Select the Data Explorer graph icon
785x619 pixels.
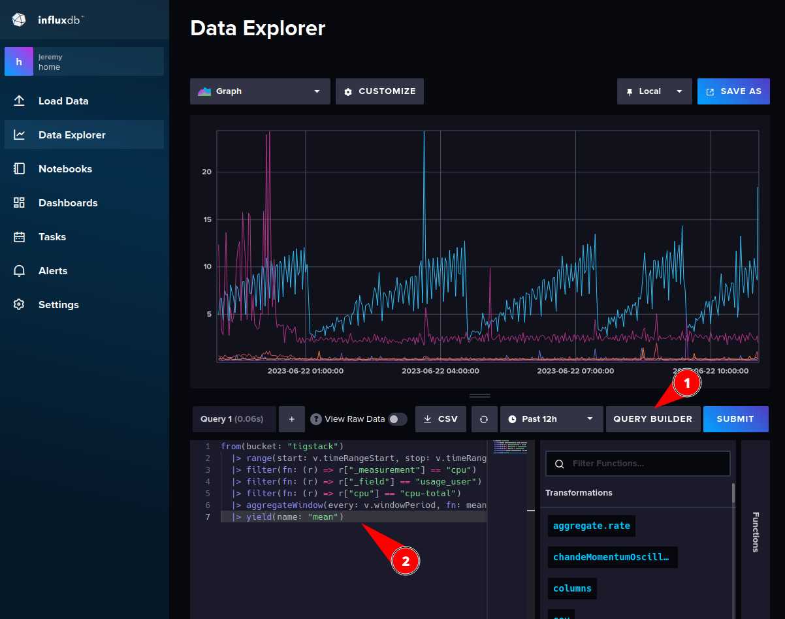(x=18, y=135)
